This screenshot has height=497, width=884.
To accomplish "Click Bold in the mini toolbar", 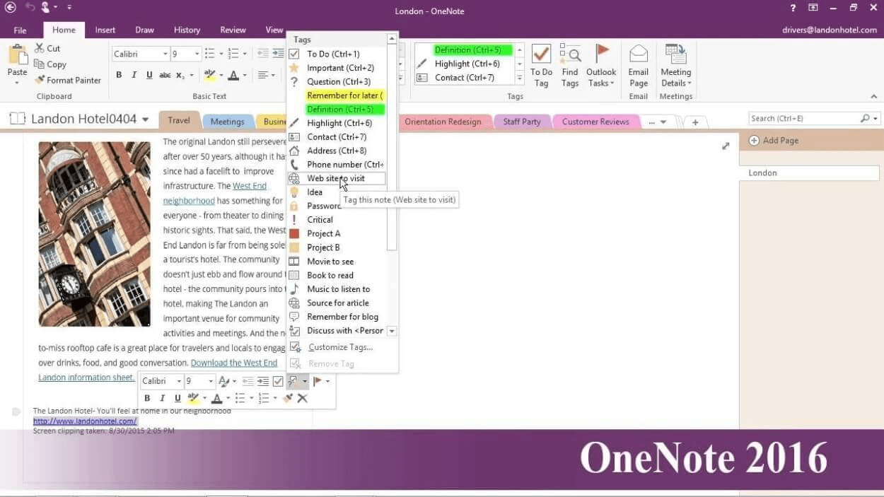I will [147, 398].
